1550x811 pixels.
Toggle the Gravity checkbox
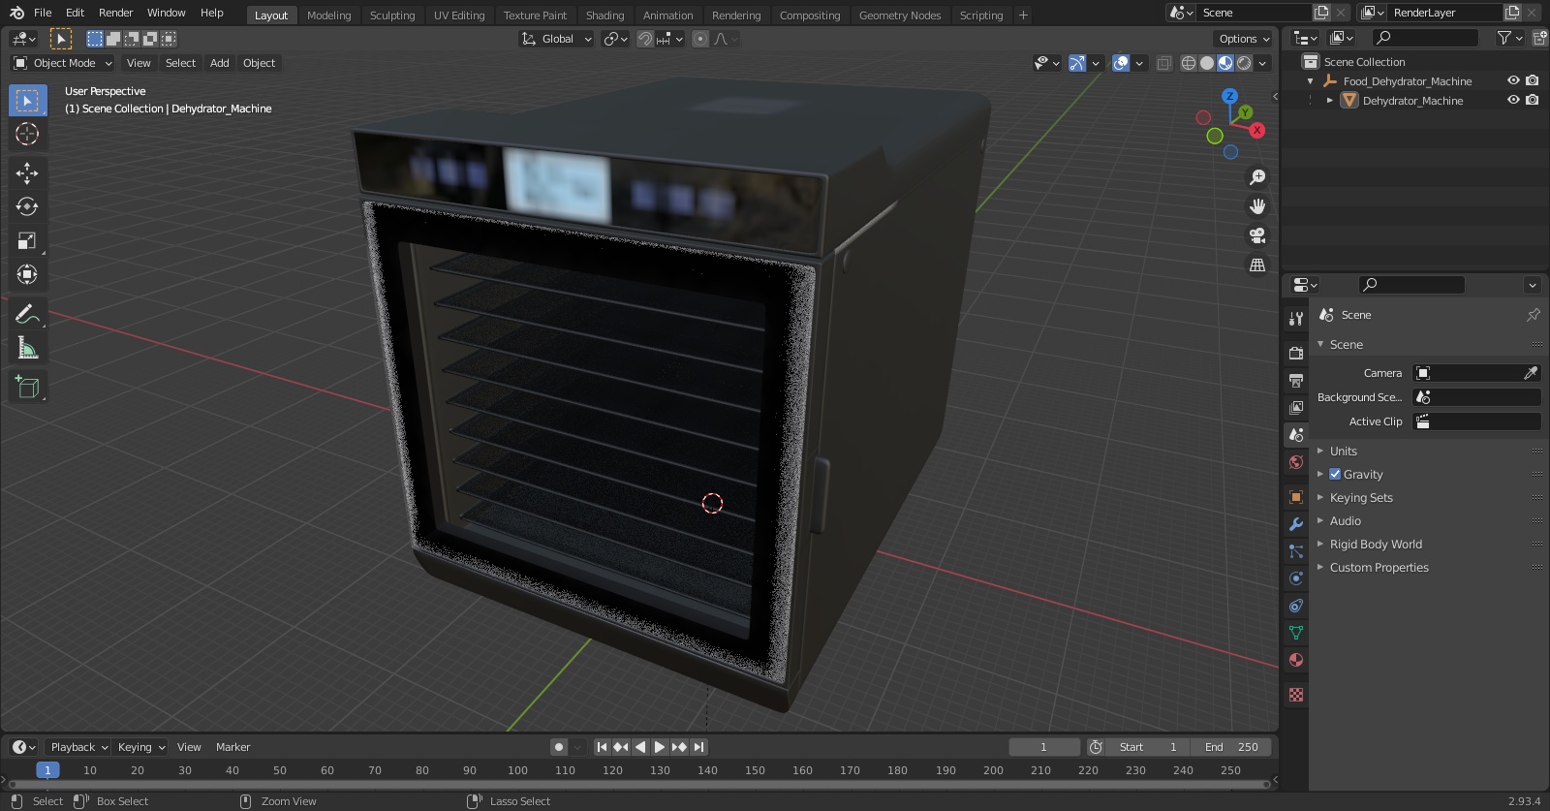pos(1335,474)
